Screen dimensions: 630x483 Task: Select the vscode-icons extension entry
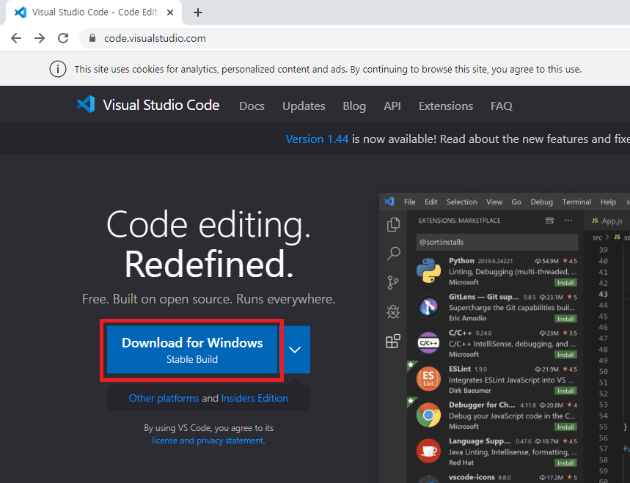click(x=494, y=477)
